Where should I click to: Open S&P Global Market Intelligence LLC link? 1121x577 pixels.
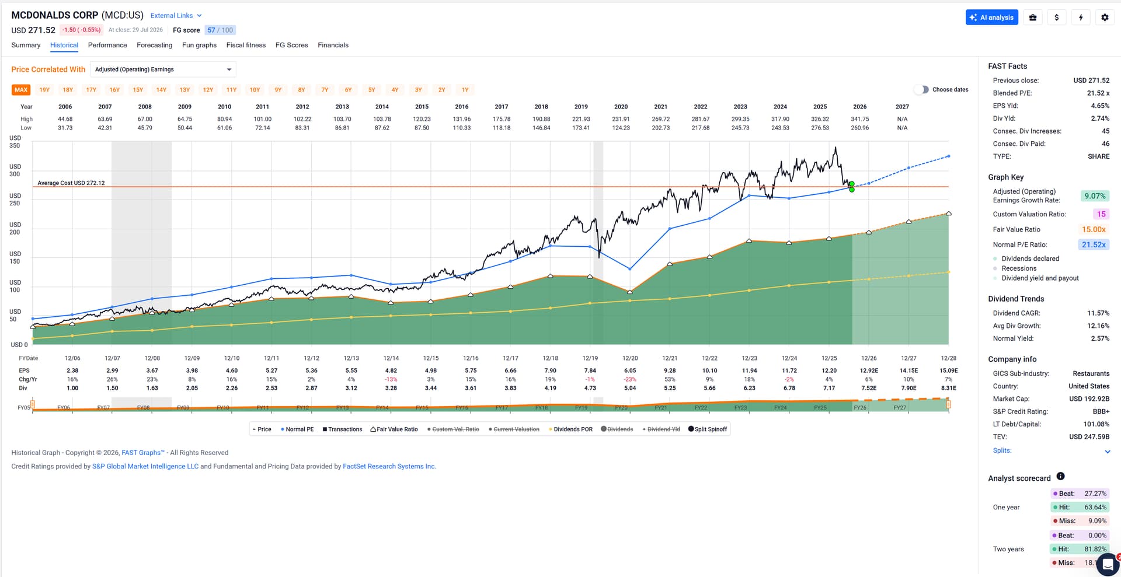coord(145,467)
